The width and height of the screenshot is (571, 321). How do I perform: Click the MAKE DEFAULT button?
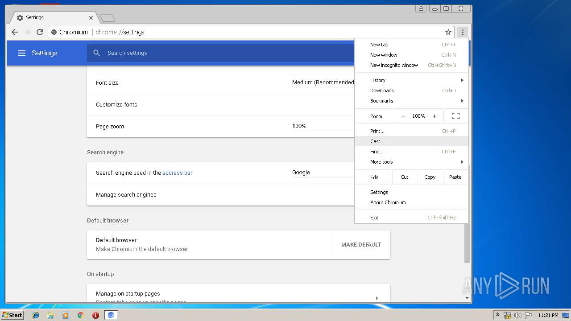click(361, 244)
